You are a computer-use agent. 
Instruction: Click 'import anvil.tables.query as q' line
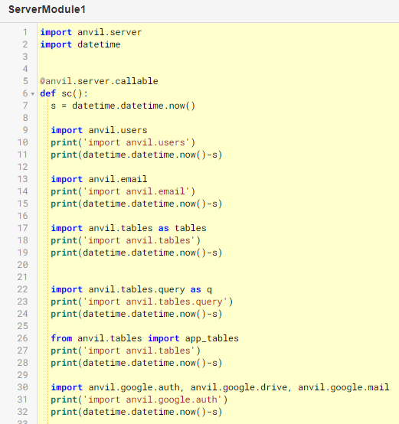tap(131, 289)
